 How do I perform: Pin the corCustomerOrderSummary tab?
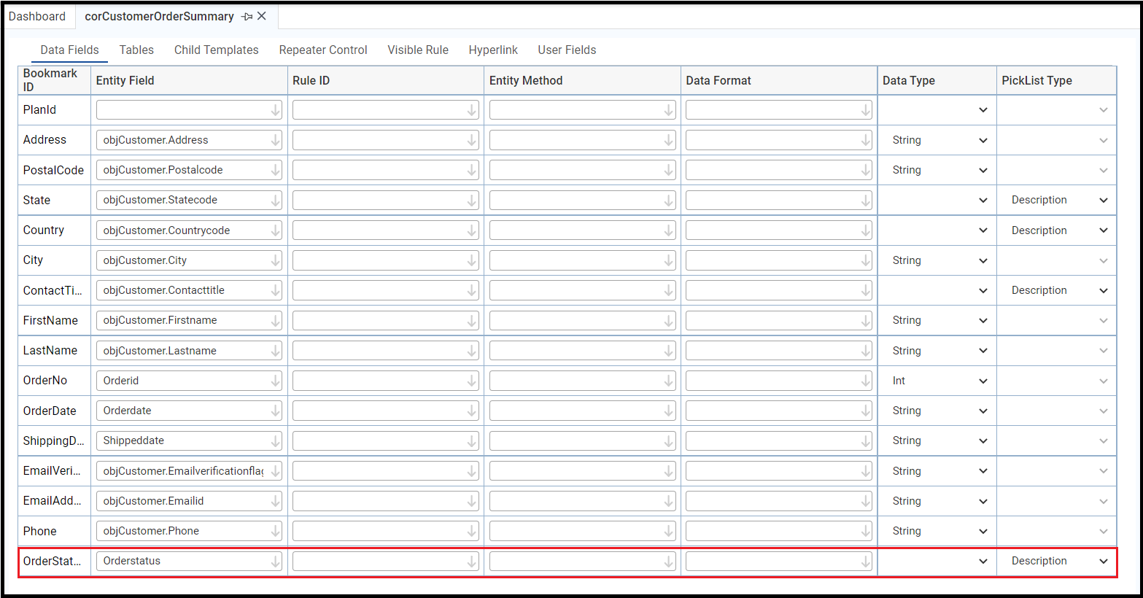pos(247,17)
